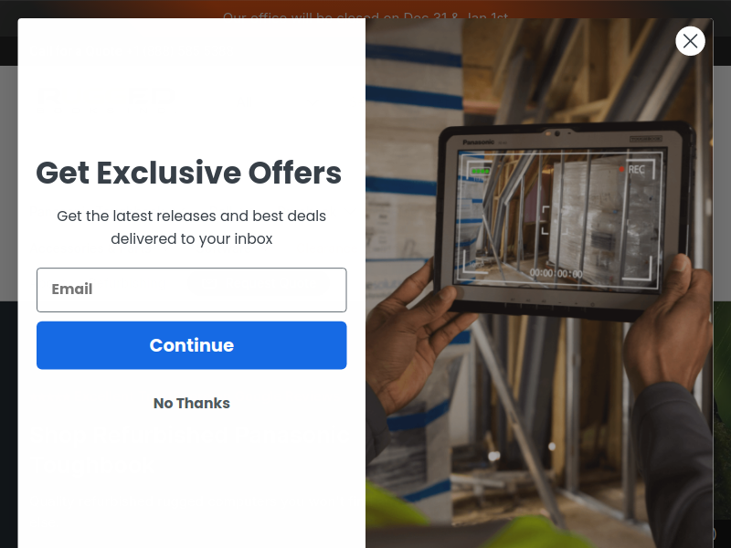The image size is (731, 548).
Task: Click the Panasonic logo on tablet bezel
Action: pyautogui.click(x=478, y=142)
